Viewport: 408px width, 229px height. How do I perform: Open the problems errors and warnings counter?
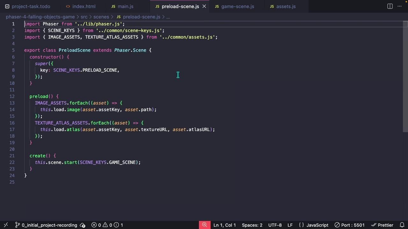point(107,225)
